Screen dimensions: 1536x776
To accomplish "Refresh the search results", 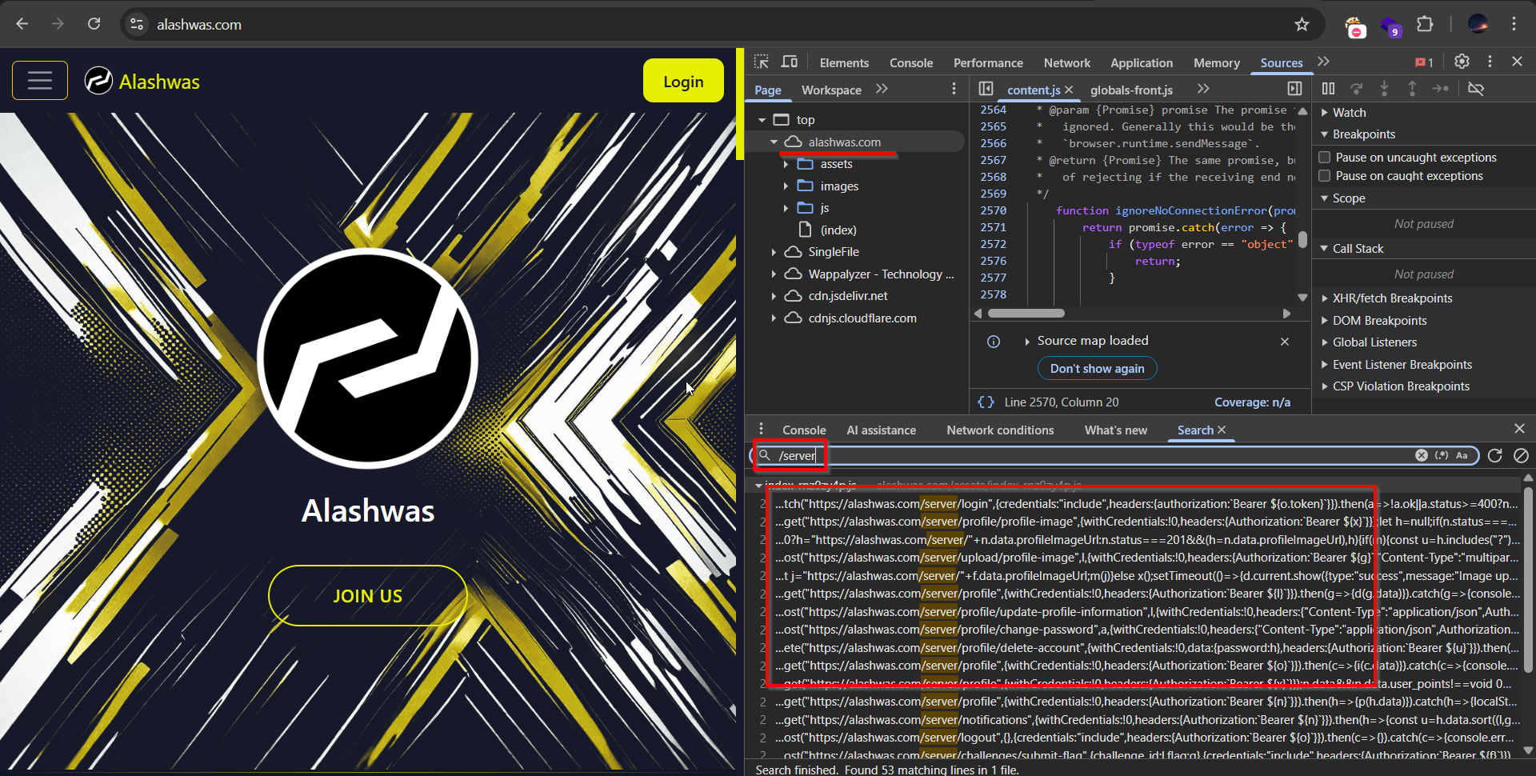I will pyautogui.click(x=1494, y=455).
